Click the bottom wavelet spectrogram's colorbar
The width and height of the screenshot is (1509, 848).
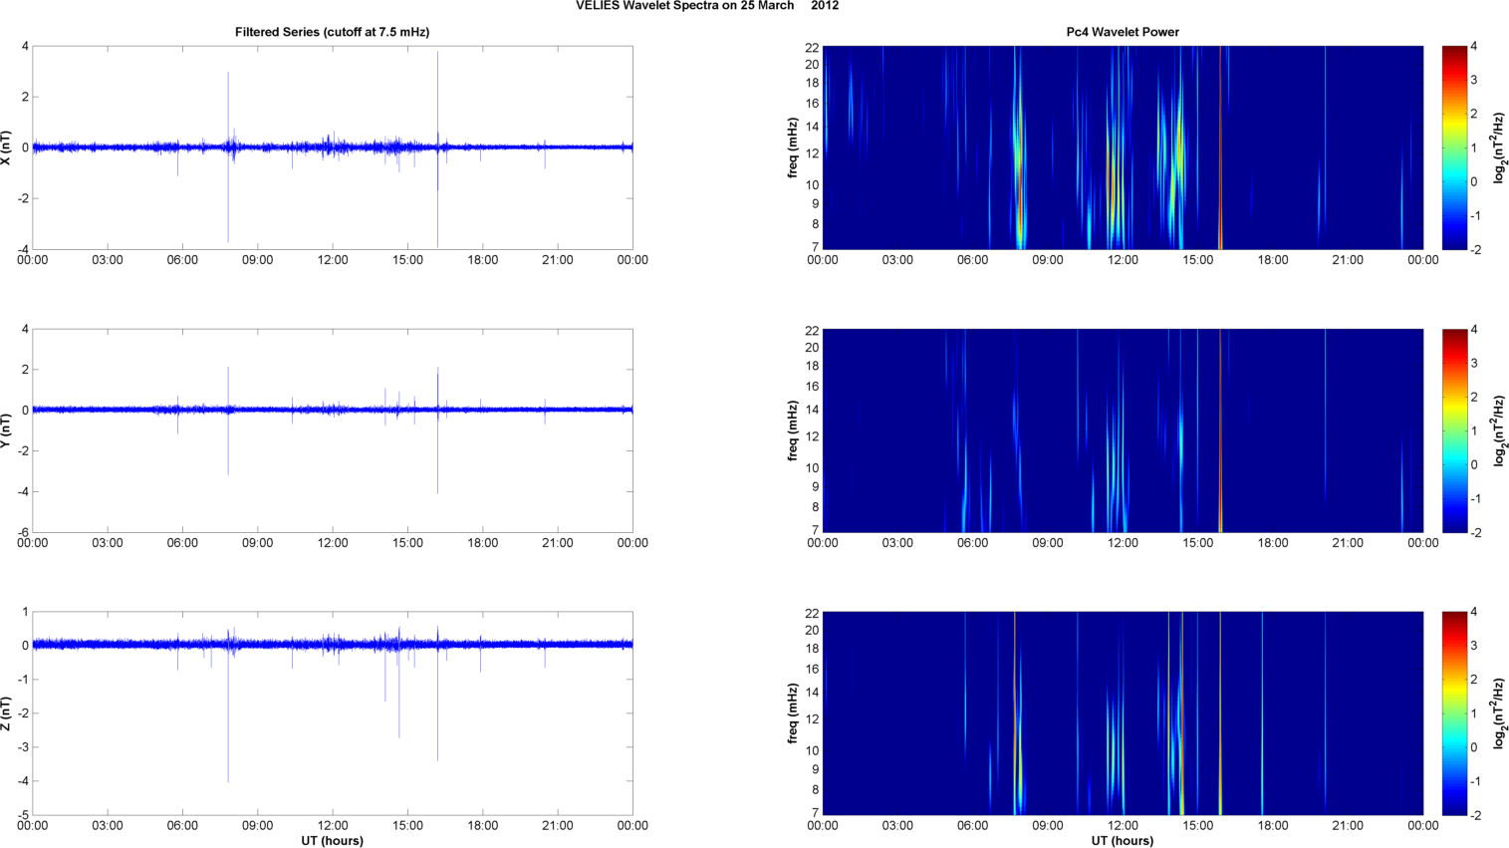tap(1454, 712)
